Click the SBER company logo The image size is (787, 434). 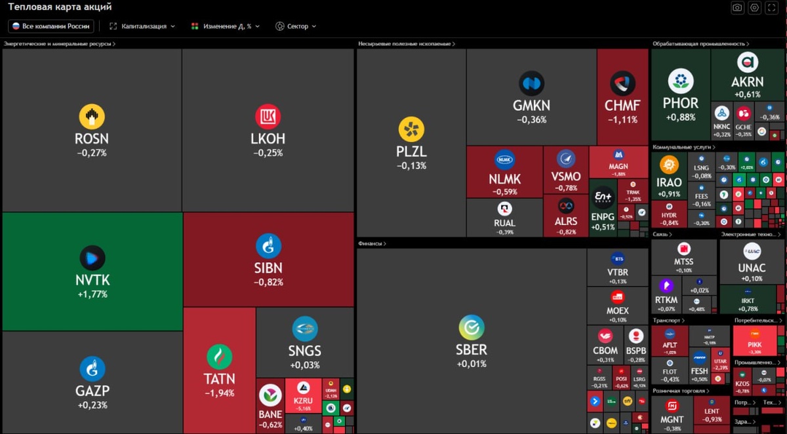[x=471, y=328]
